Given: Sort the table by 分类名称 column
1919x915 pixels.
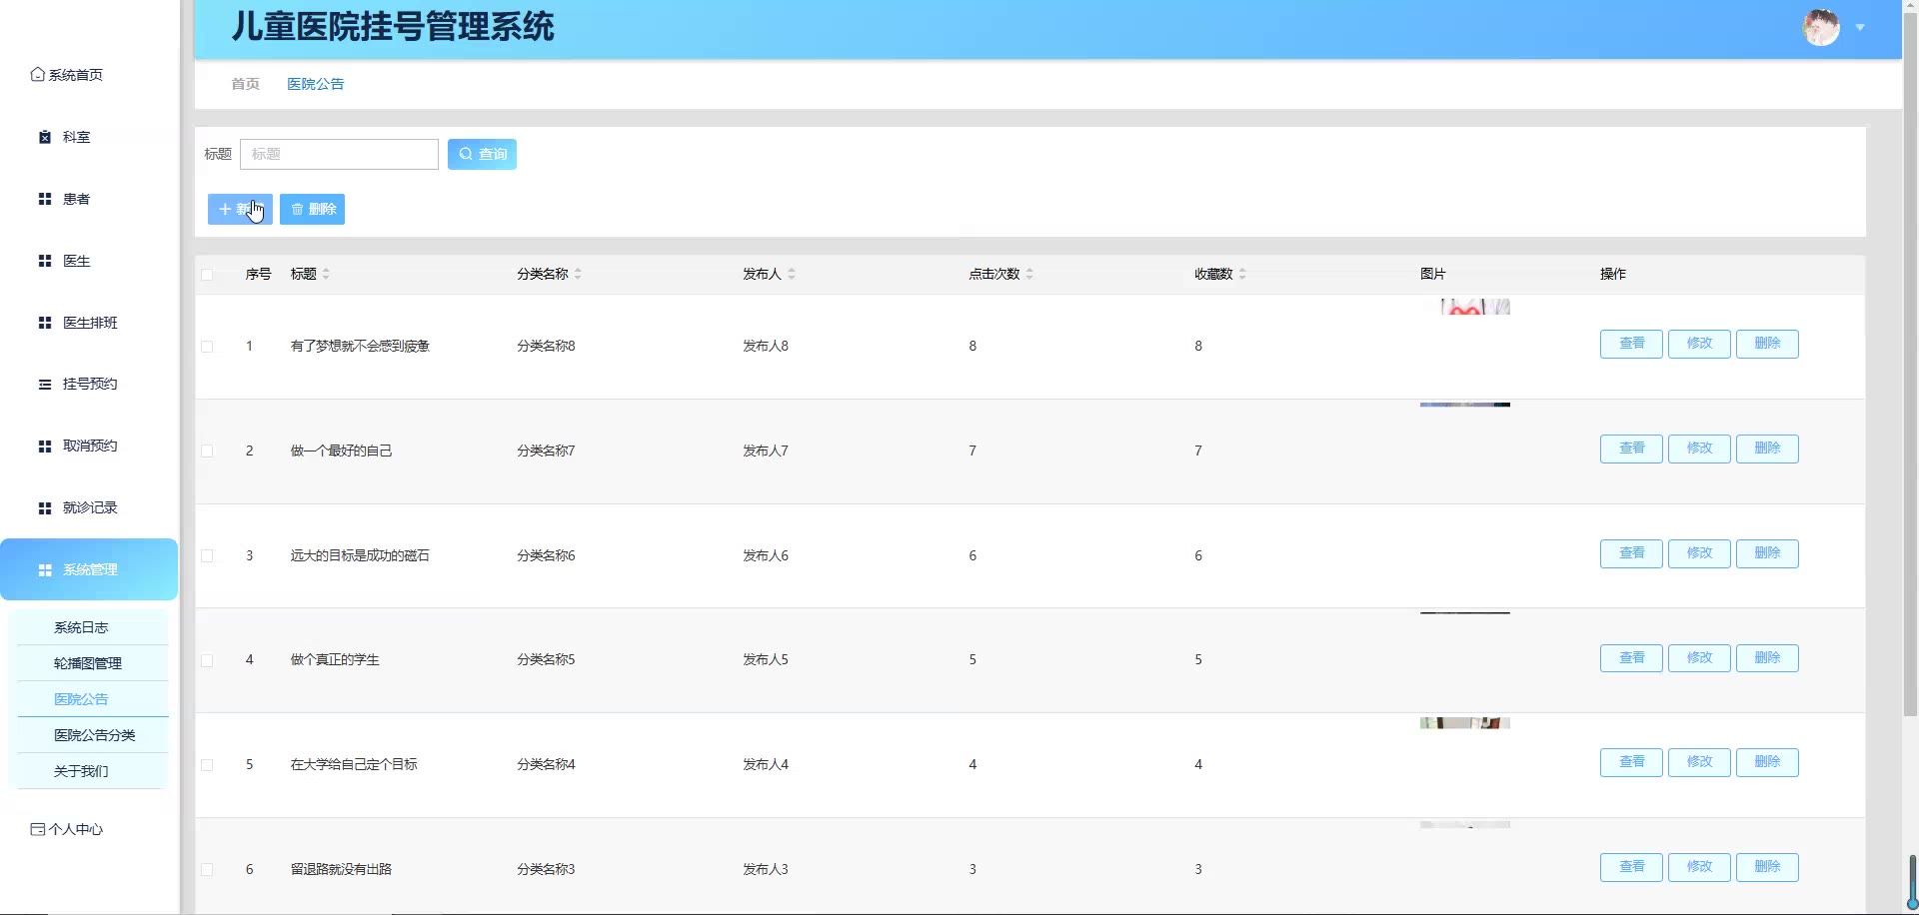Looking at the screenshot, I should 578,274.
